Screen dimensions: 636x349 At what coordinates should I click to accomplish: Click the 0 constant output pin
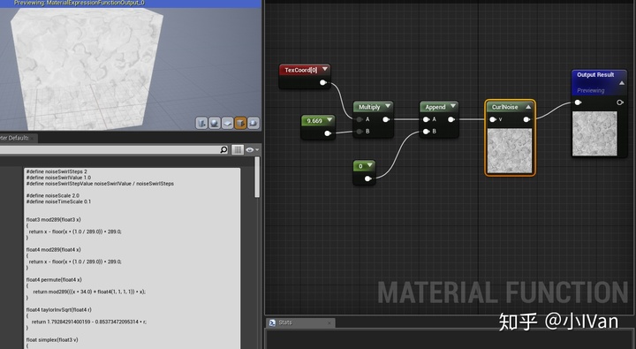click(367, 178)
